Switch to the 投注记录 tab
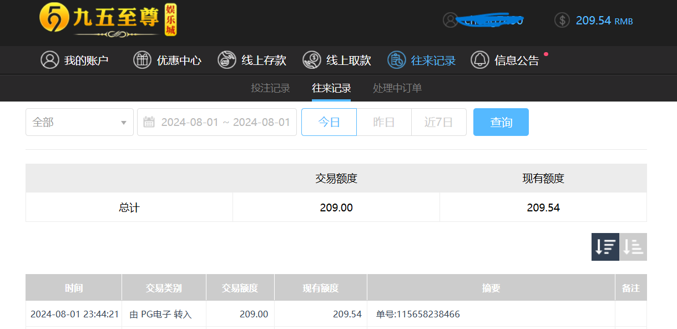The height and width of the screenshot is (329, 677). coord(270,88)
